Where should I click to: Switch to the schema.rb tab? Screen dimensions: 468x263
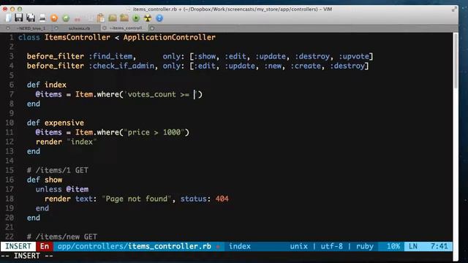pos(79,28)
